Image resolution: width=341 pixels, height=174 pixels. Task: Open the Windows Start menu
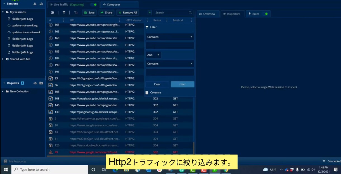6,170
